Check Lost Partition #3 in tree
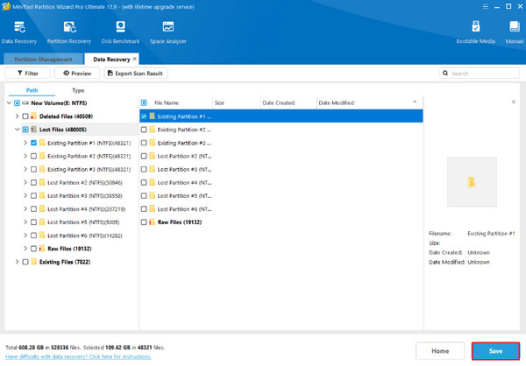Viewport: 526px width, 366px height. [33, 196]
